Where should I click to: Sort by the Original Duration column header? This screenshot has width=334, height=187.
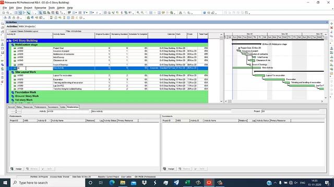102,35
